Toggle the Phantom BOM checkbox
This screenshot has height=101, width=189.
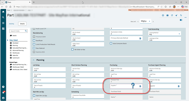point(34,37)
